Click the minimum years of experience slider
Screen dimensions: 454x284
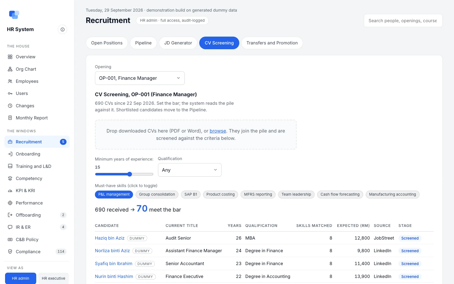click(124, 174)
